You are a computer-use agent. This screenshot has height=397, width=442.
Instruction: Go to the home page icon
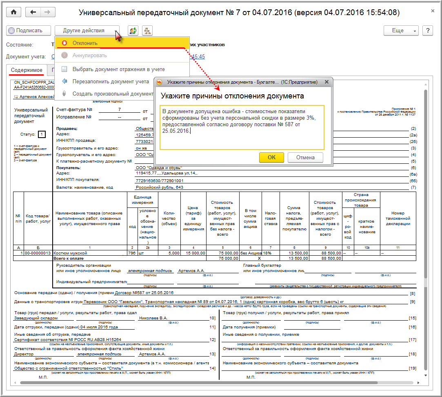pos(13,12)
